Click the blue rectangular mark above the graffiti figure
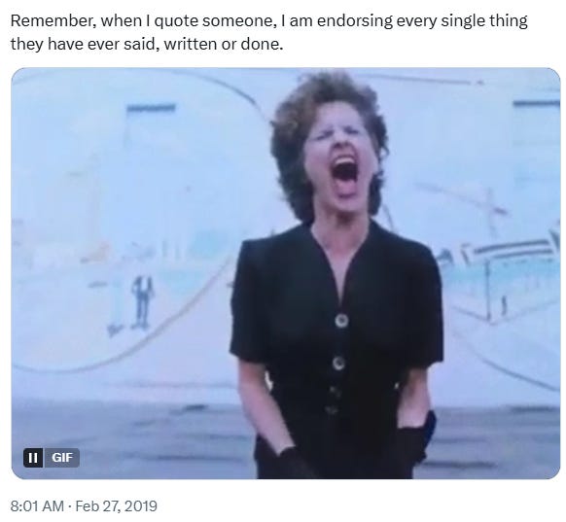 coord(151,107)
